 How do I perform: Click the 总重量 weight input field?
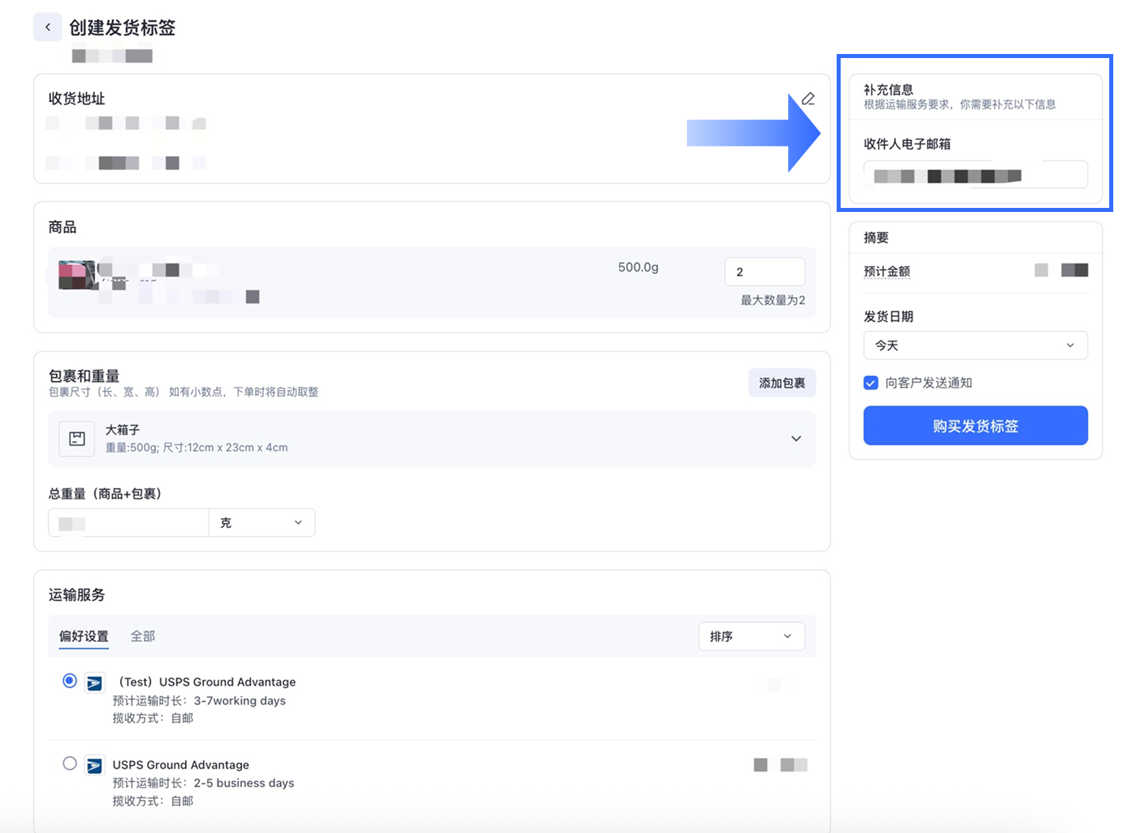point(128,522)
